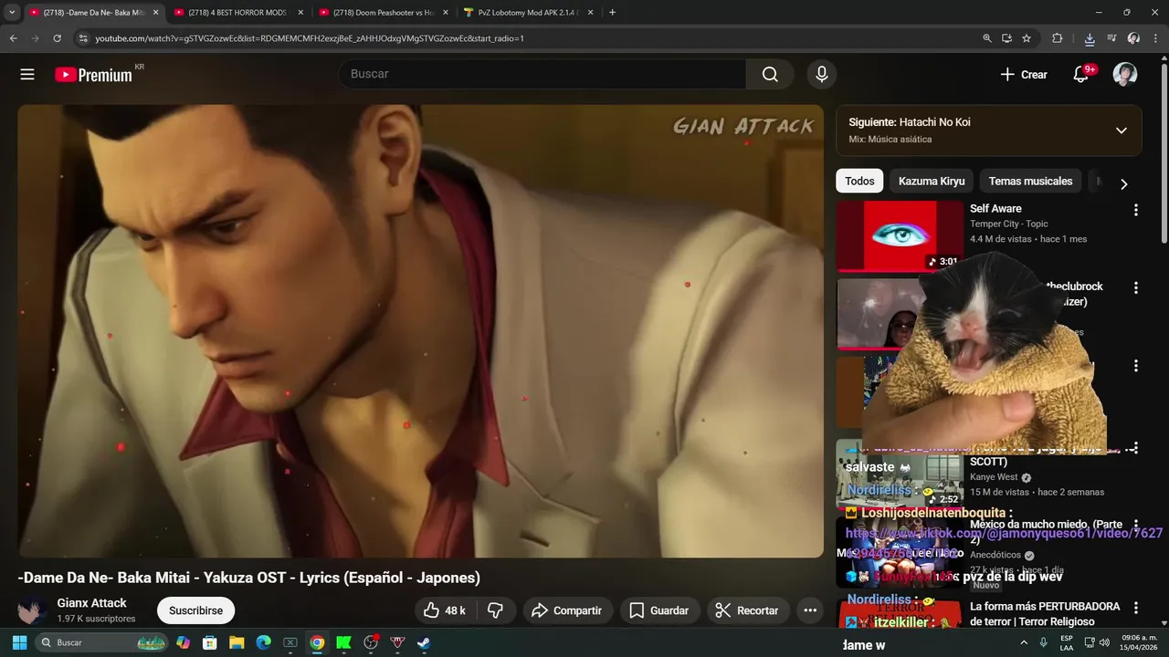Click the Dame Da Ne video player
1169x657 pixels.
420,330
